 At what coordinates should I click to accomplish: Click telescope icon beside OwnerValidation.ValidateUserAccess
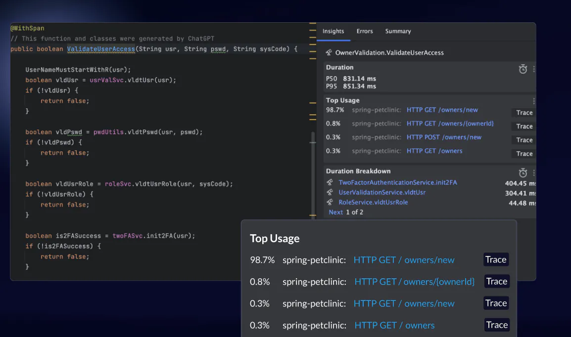click(x=329, y=53)
